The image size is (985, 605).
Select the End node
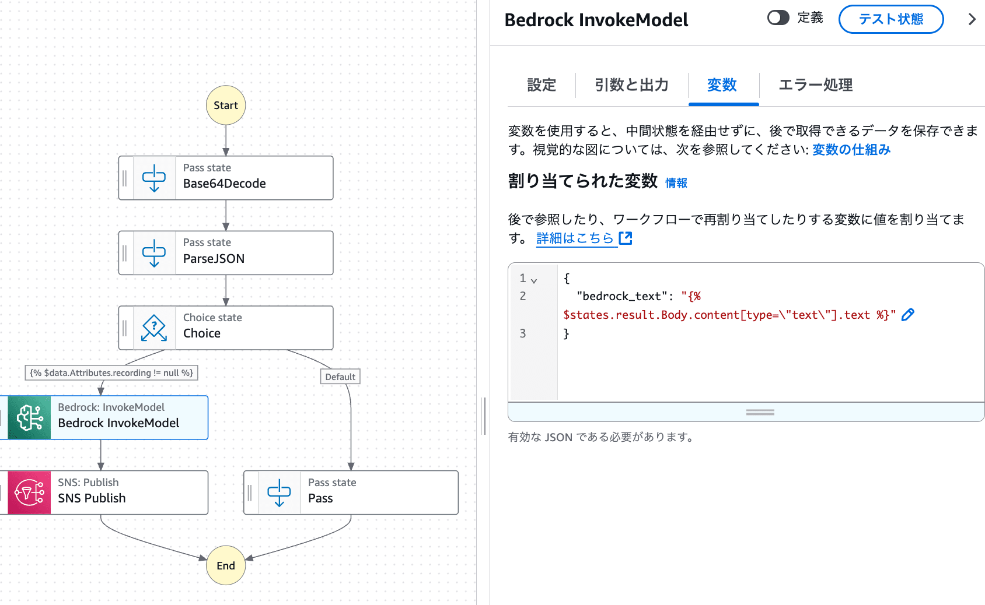[x=226, y=565]
